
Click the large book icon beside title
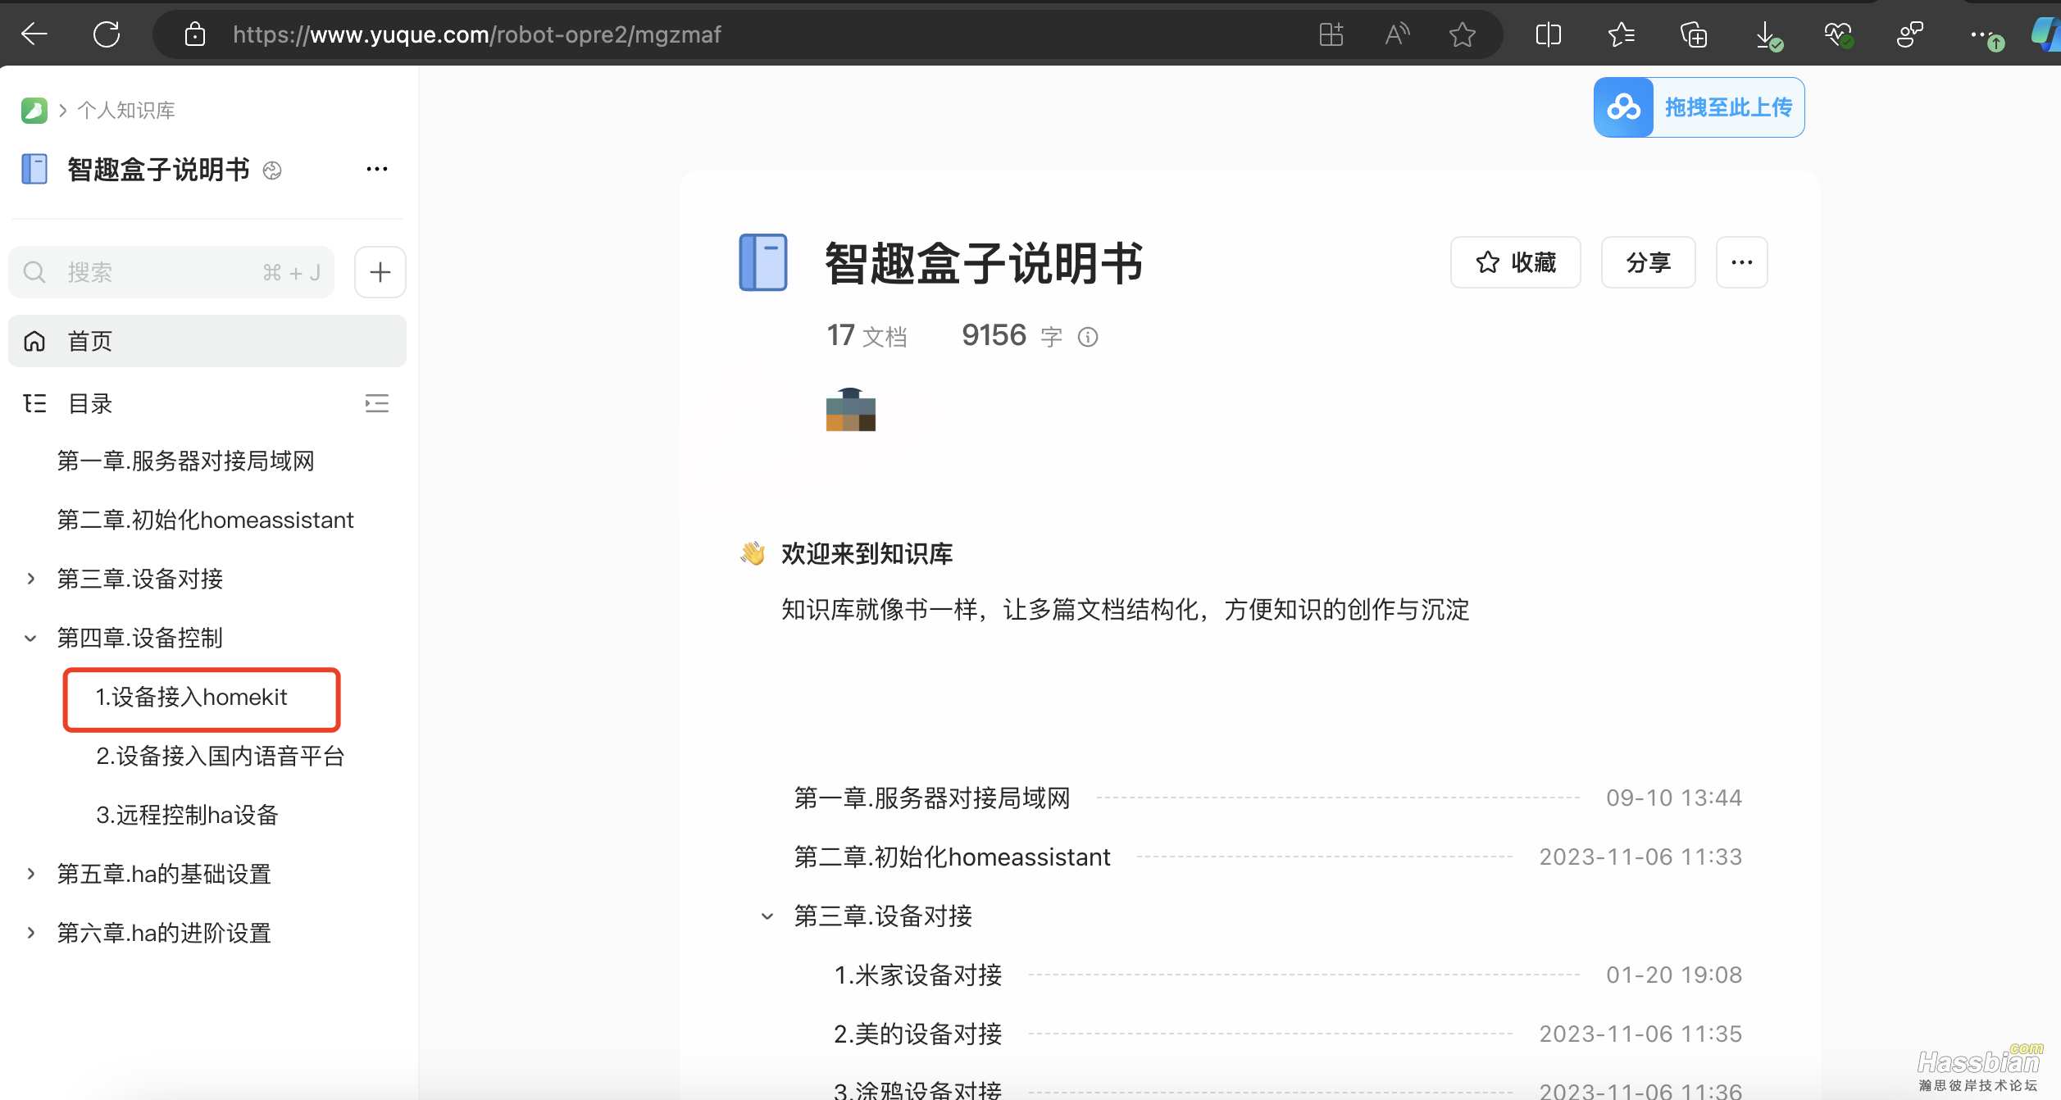click(763, 262)
